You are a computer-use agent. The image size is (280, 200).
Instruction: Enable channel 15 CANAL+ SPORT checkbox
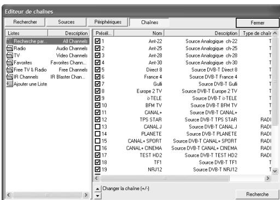98,141
